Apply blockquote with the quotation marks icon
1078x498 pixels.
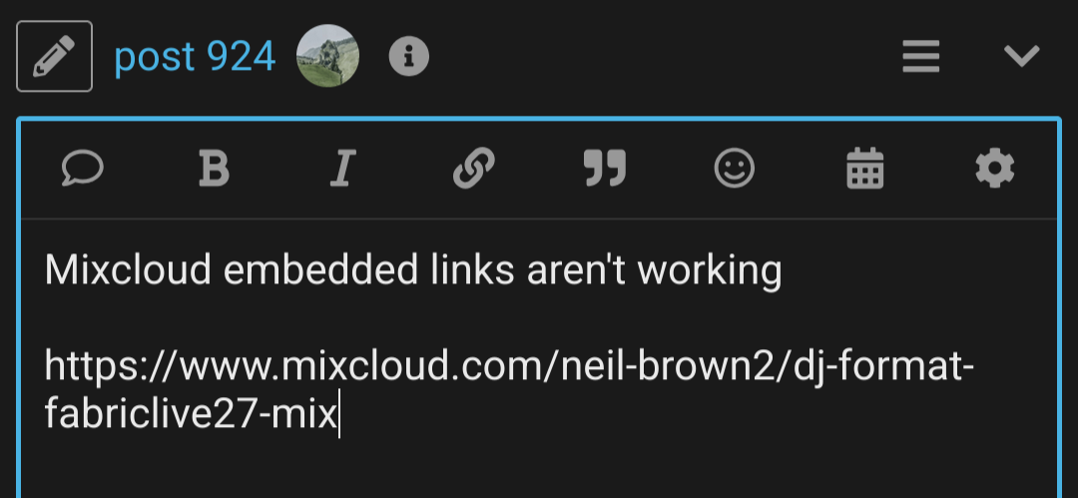pos(604,169)
